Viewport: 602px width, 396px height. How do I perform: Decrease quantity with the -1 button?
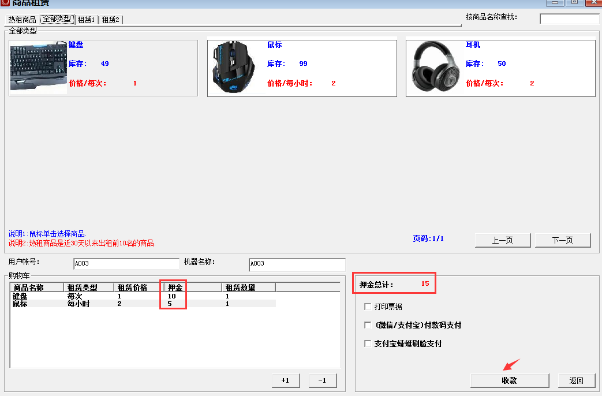point(323,380)
